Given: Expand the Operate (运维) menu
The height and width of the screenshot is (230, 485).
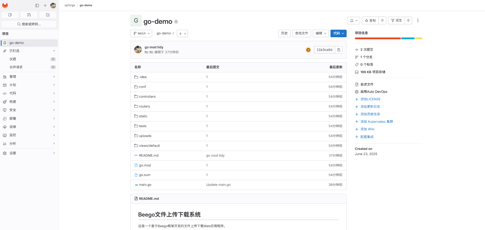Looking at the screenshot, I should click(x=29, y=127).
